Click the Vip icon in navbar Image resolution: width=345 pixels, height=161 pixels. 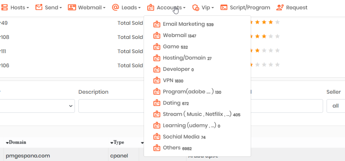[x=196, y=7]
